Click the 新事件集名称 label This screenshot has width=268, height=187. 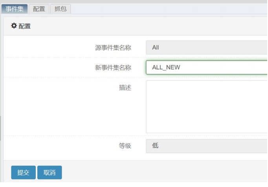113,67
